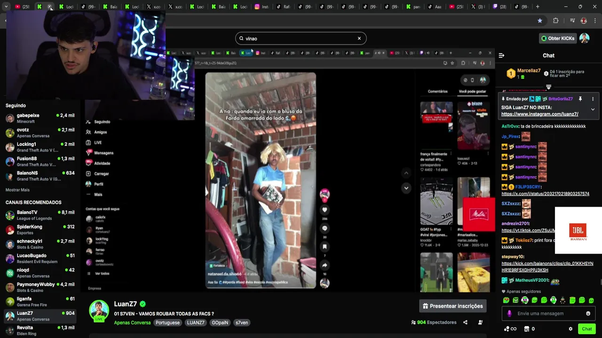602x338 pixels.
Task: Open Revolta recommended channel
Action: point(40,330)
